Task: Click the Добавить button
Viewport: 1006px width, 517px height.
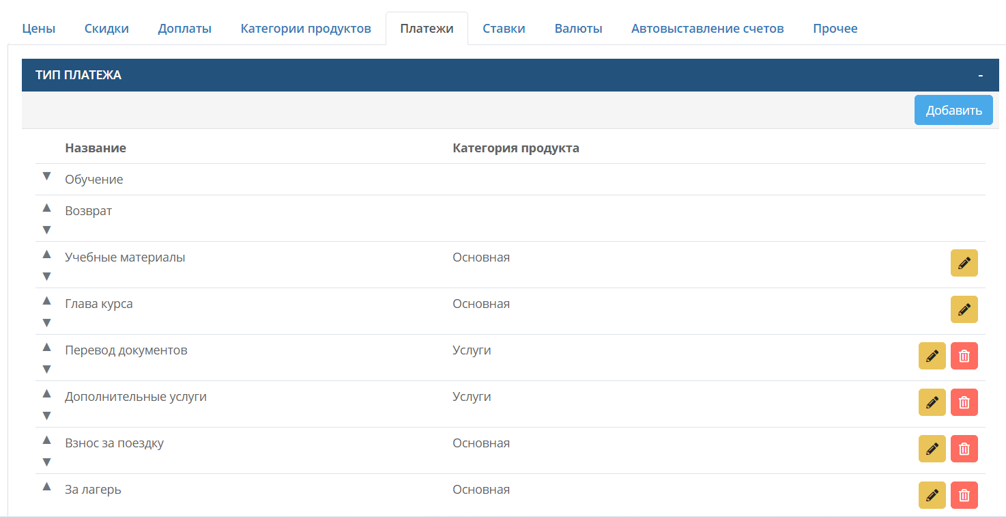Action: coord(953,110)
